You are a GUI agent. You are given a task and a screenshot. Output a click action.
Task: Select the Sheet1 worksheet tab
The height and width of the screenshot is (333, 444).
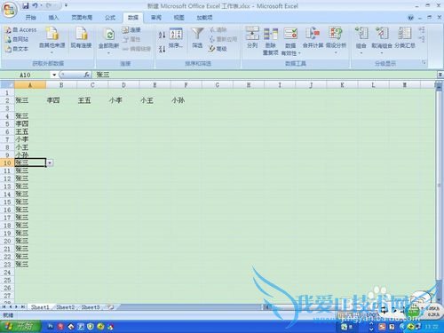point(40,307)
